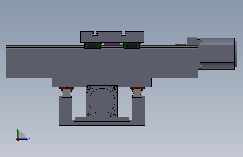Select the left red linear guide carriage
243x157 pixels.
point(67,89)
